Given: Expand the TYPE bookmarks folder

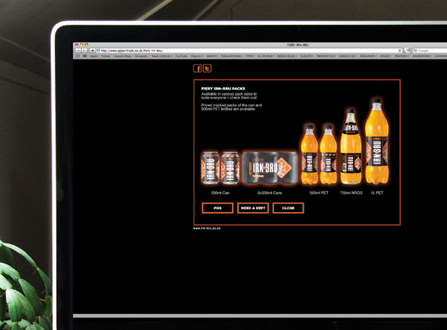Looking at the screenshot, I should [250, 56].
